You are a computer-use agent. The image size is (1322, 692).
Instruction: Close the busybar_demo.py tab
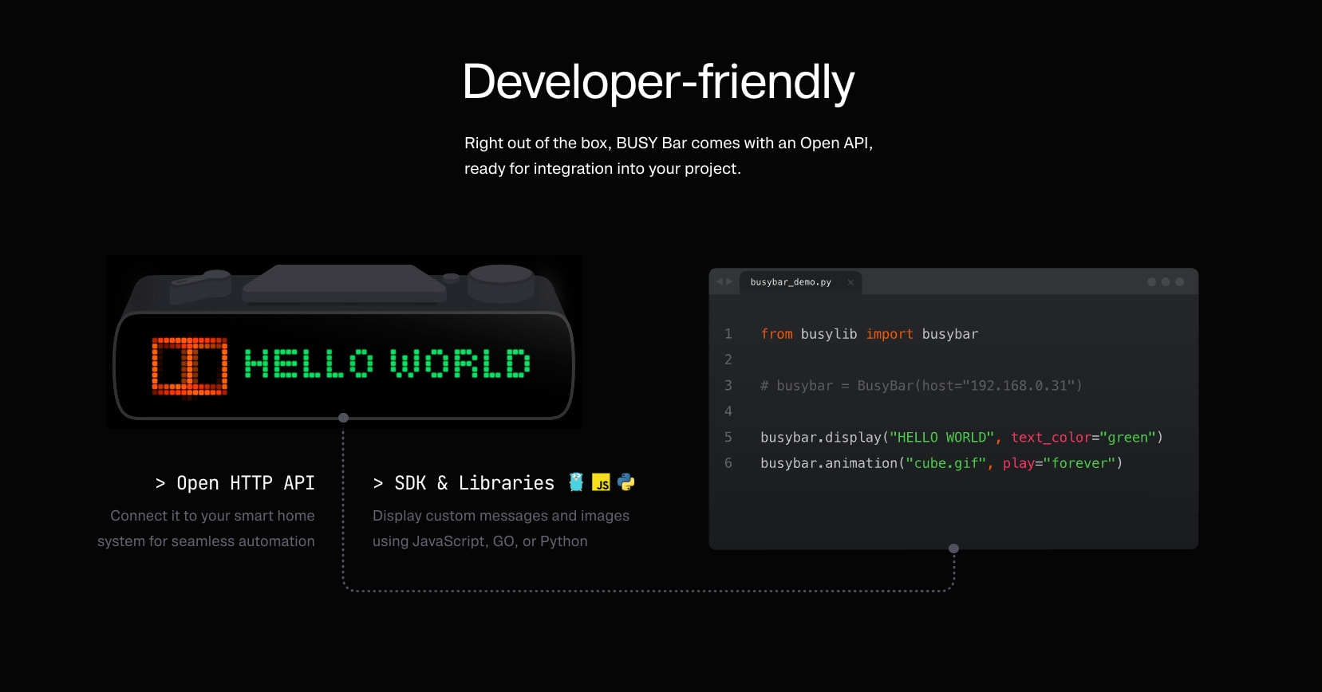(850, 282)
